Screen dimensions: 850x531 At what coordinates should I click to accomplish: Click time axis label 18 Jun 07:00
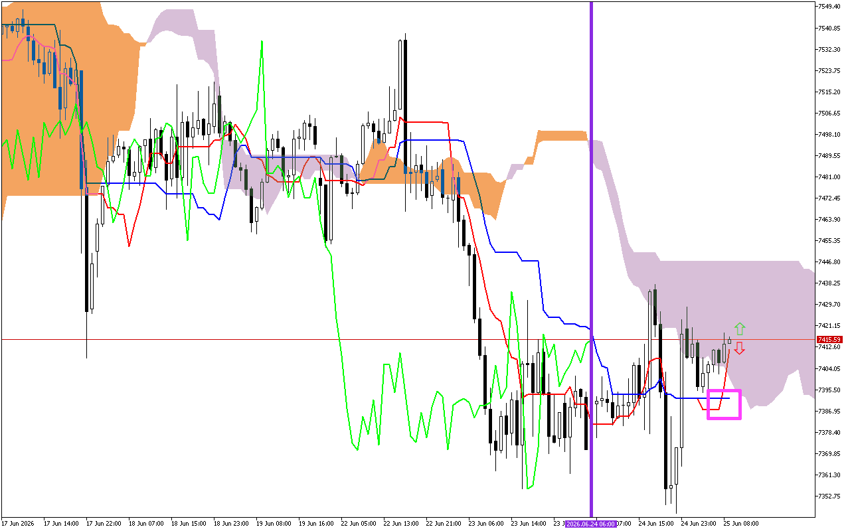pyautogui.click(x=147, y=524)
